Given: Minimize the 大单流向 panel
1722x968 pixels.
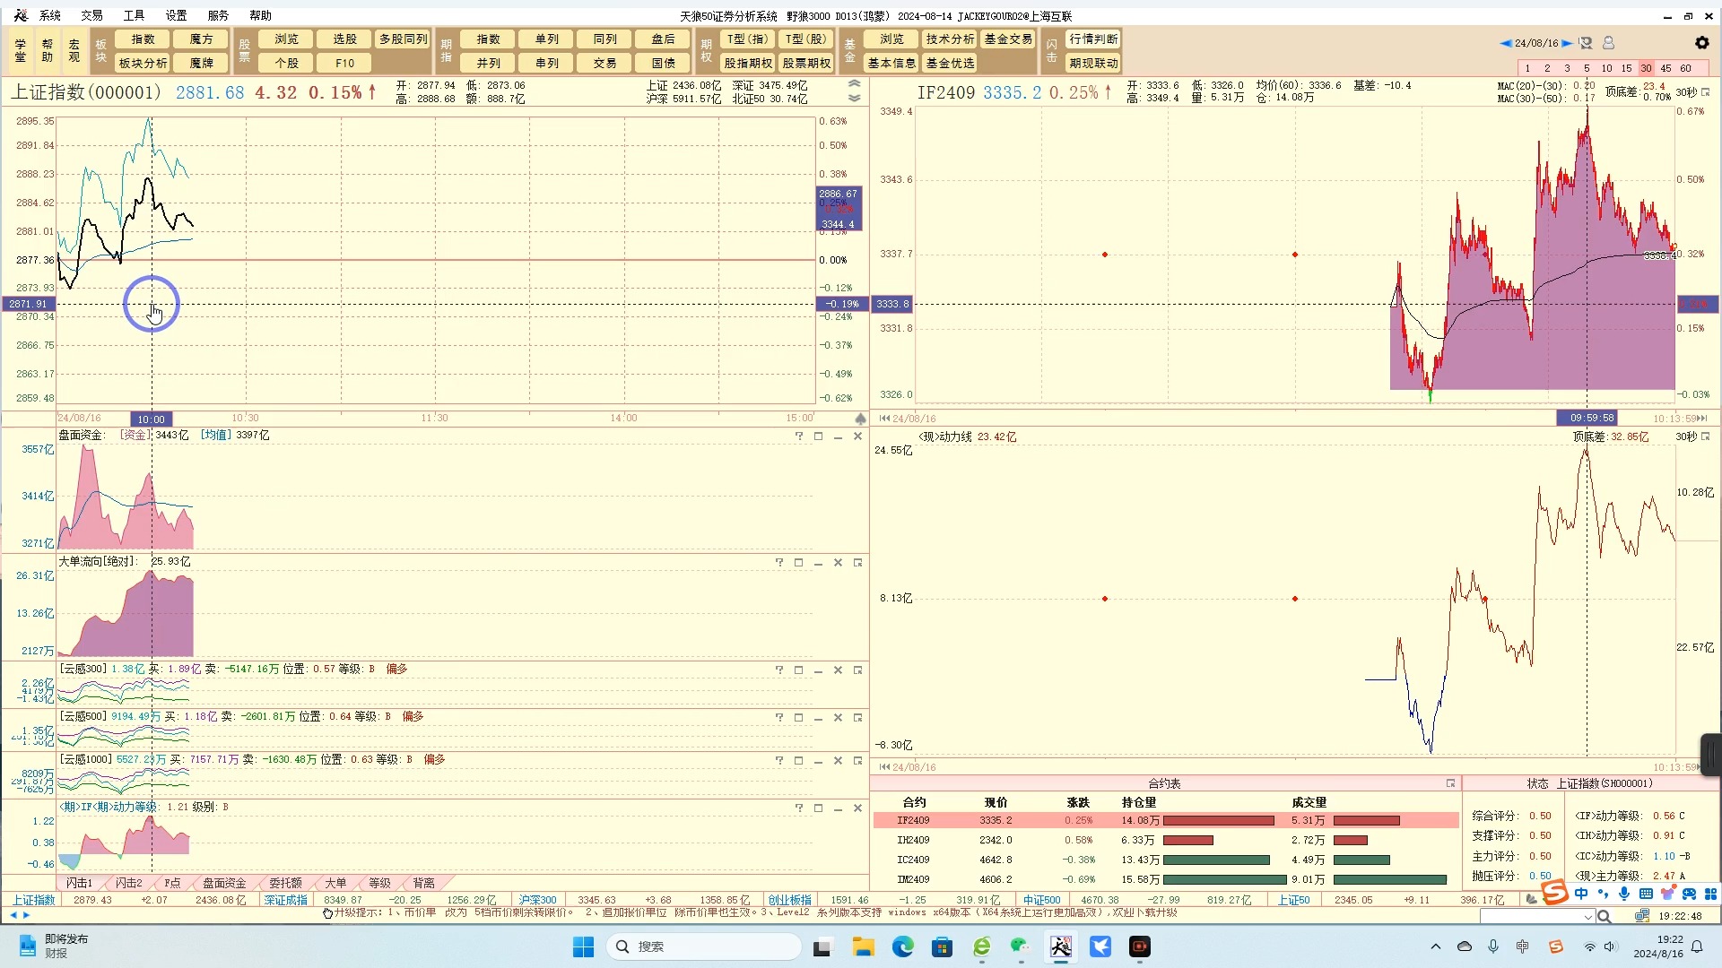Looking at the screenshot, I should (x=818, y=563).
